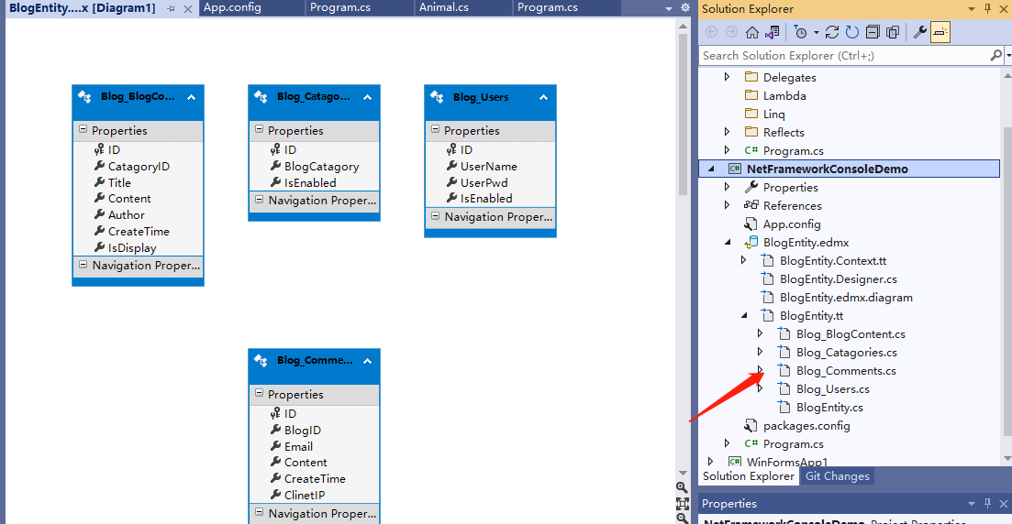Image resolution: width=1012 pixels, height=524 pixels.
Task: Click the Home icon in Solution Explorer toolbar
Action: click(x=752, y=32)
